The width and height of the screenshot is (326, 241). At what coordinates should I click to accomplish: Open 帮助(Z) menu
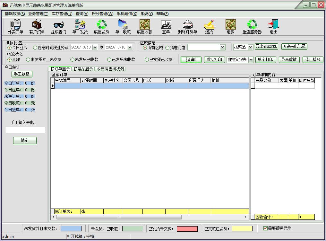(x=162, y=14)
